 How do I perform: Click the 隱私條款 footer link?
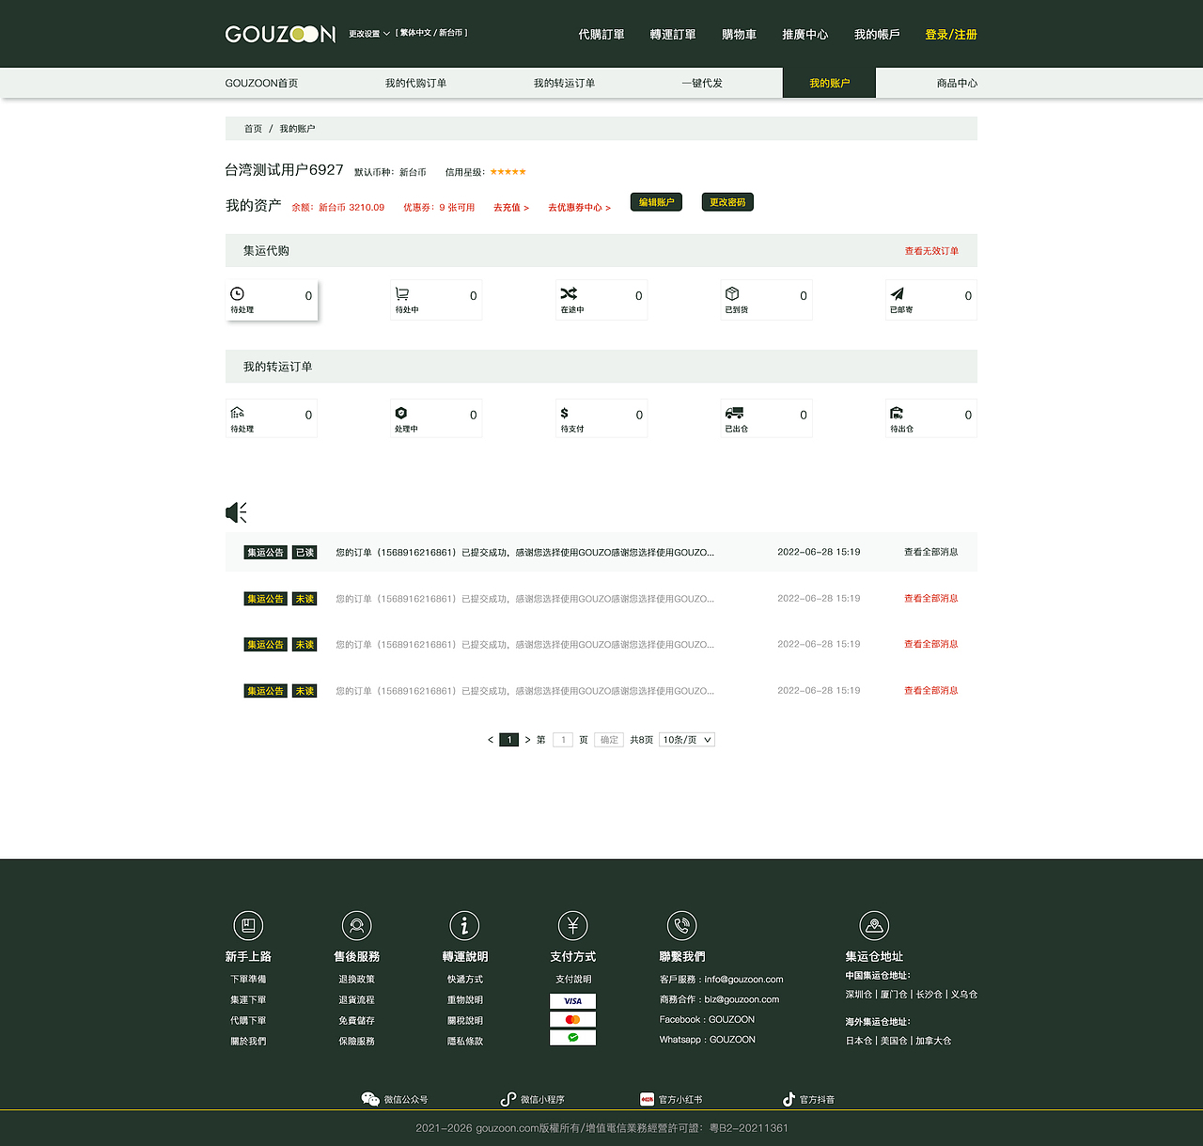click(465, 1042)
